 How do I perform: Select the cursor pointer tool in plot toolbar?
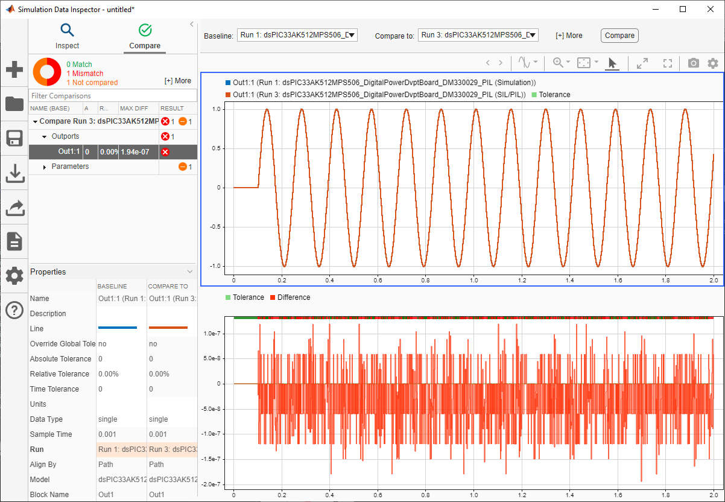[x=612, y=63]
